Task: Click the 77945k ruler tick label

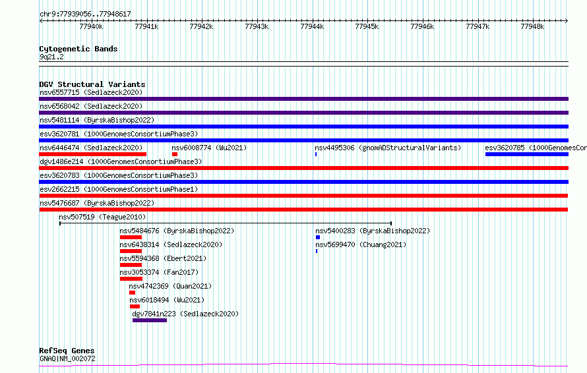Action: point(367,26)
